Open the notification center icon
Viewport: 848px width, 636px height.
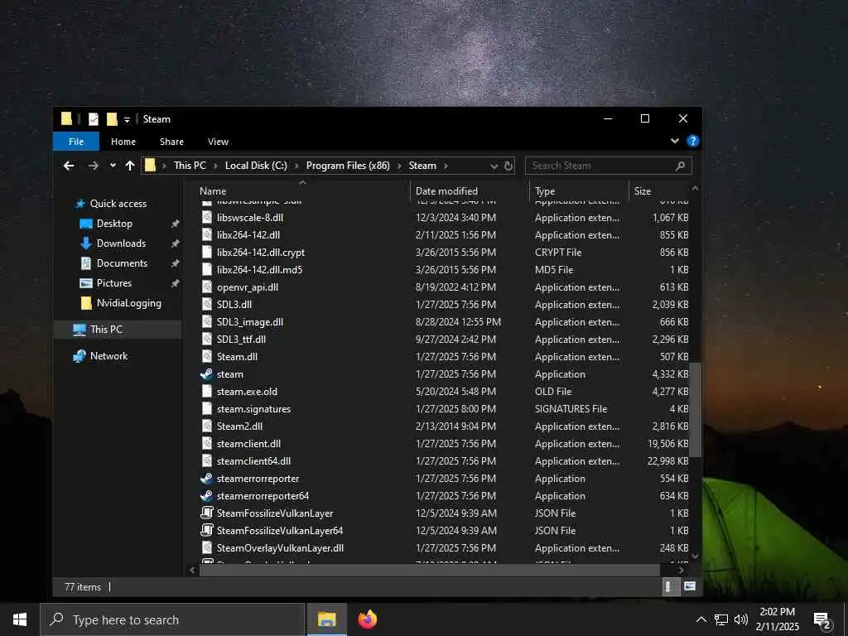pos(822,620)
